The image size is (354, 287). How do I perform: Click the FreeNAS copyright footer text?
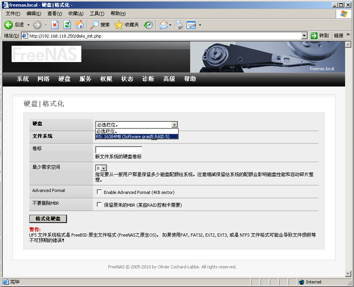172,267
